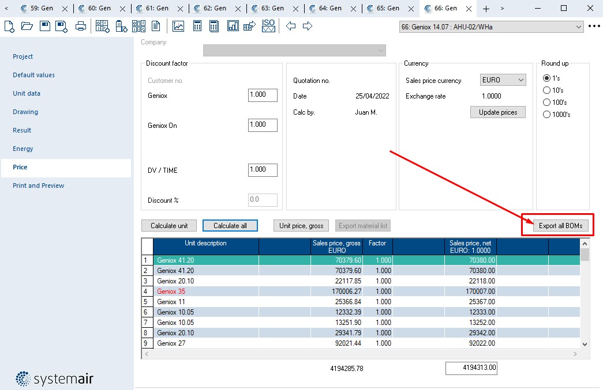Click the Calculate unit button
603x390 pixels.
169,226
